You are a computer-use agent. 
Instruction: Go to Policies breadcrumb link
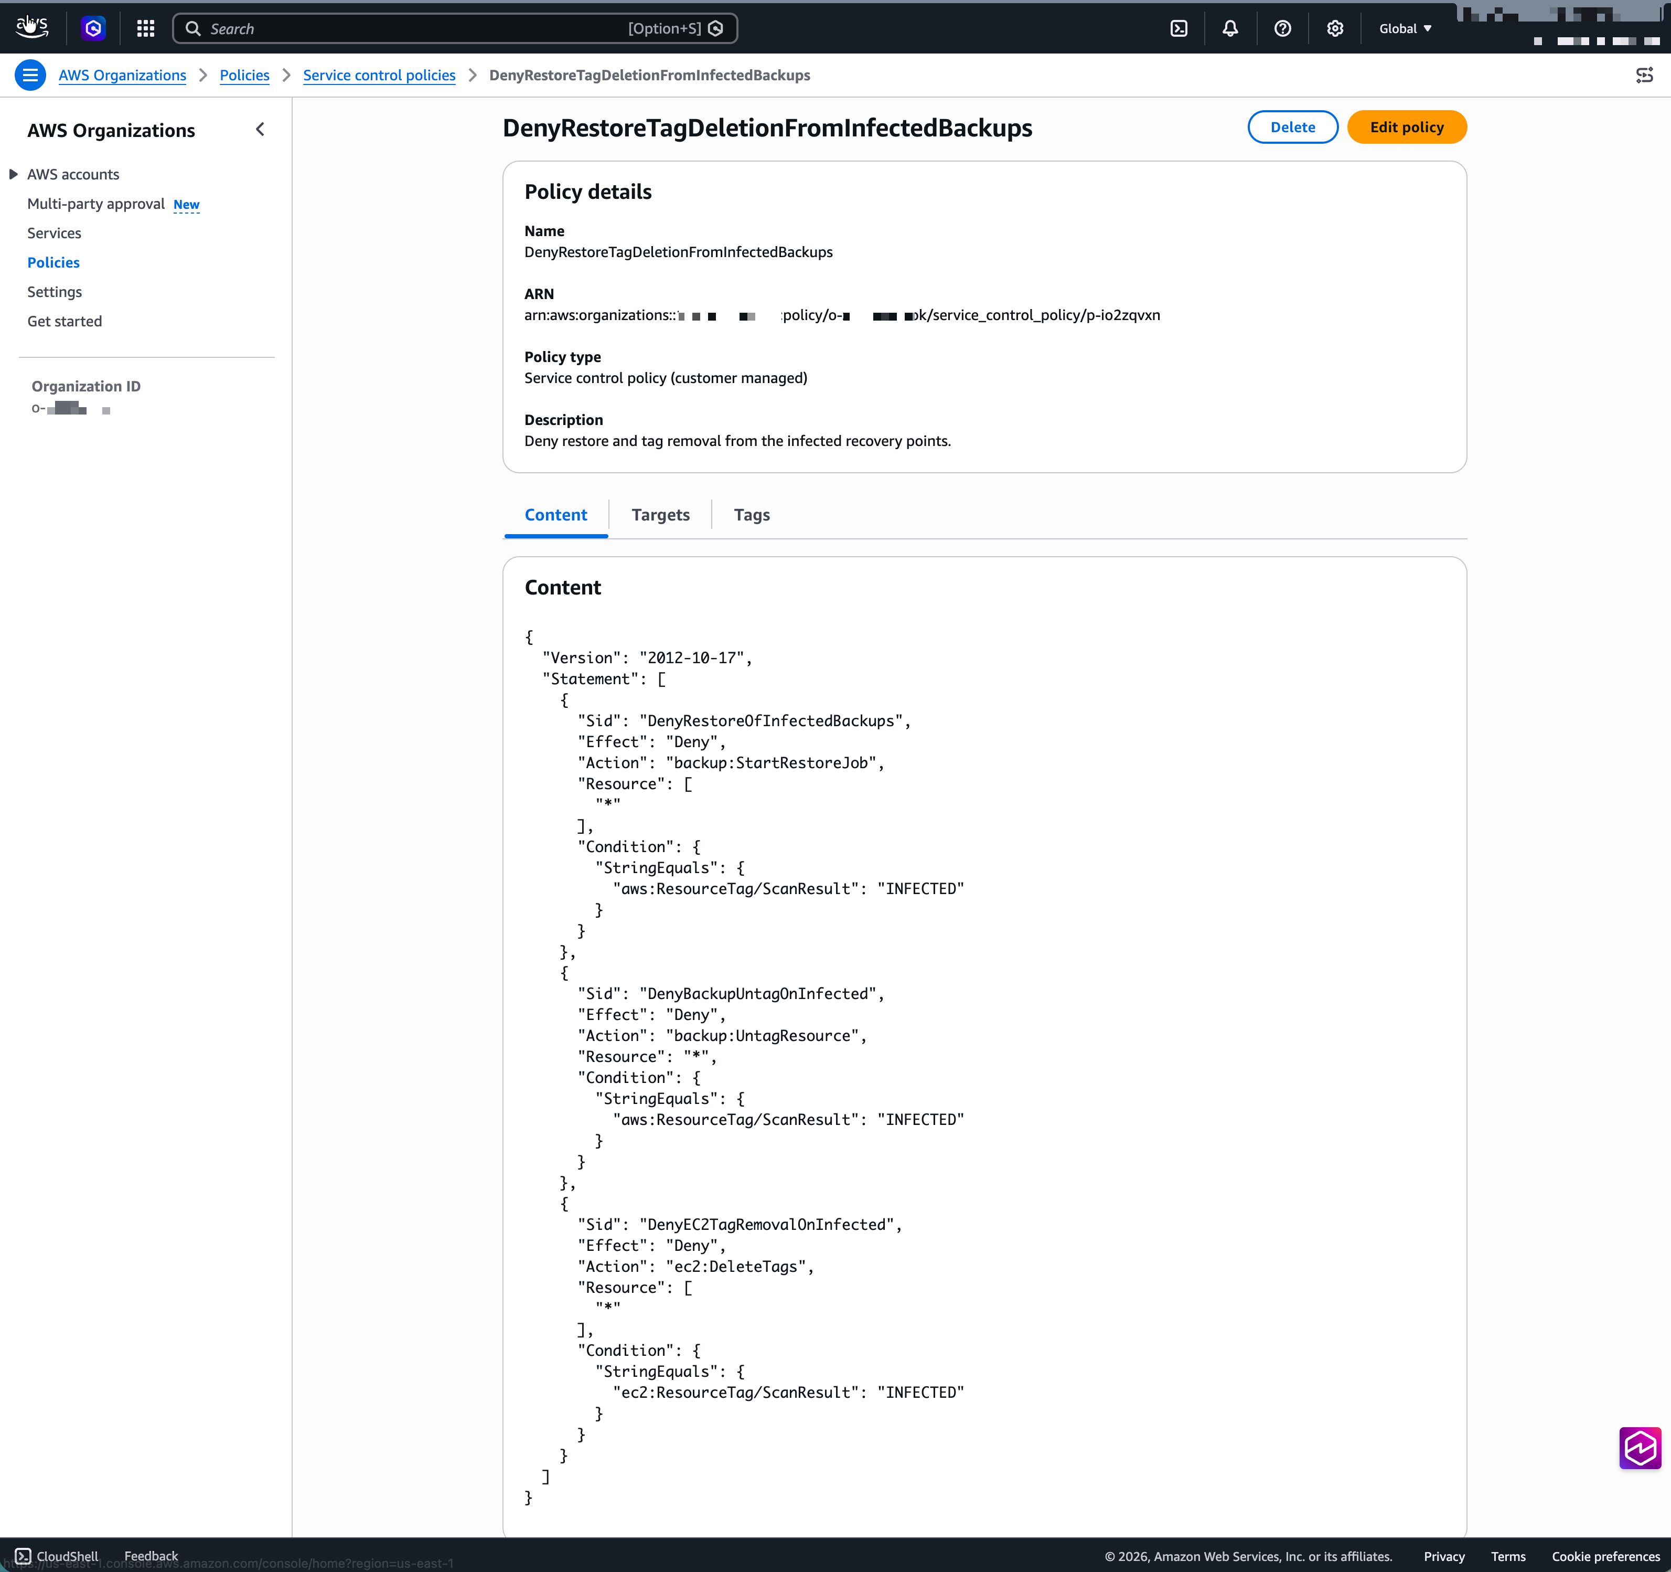point(244,75)
